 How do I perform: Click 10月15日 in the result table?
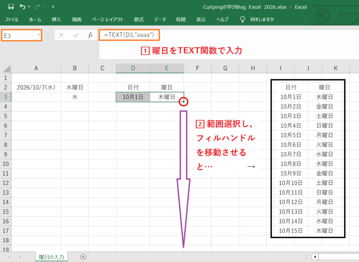point(291,231)
